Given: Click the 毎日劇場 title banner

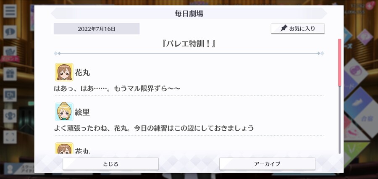Looking at the screenshot, I should [189, 13].
